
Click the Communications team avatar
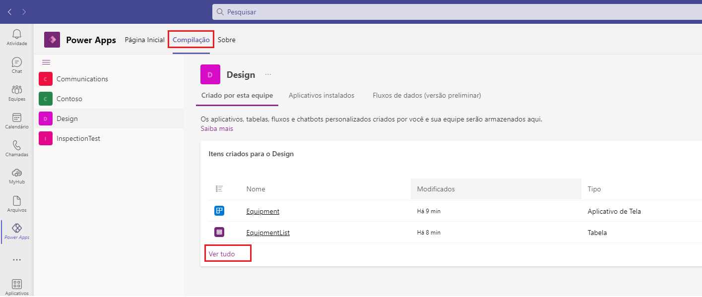click(x=46, y=79)
